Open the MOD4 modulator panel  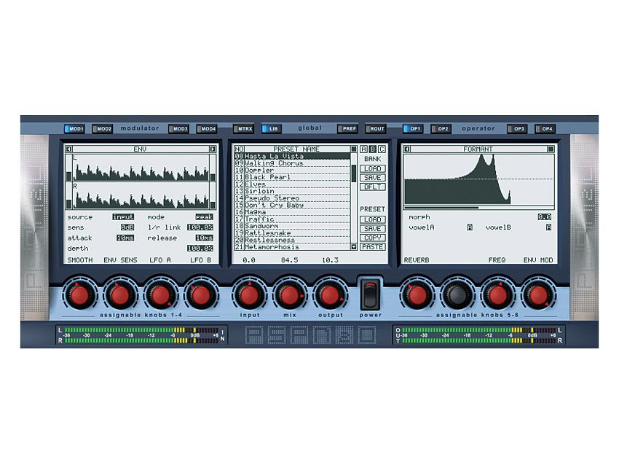207,128
